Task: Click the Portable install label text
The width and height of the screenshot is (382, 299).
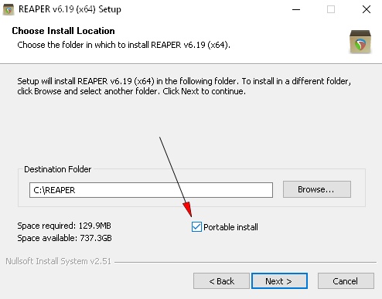Action: click(230, 227)
